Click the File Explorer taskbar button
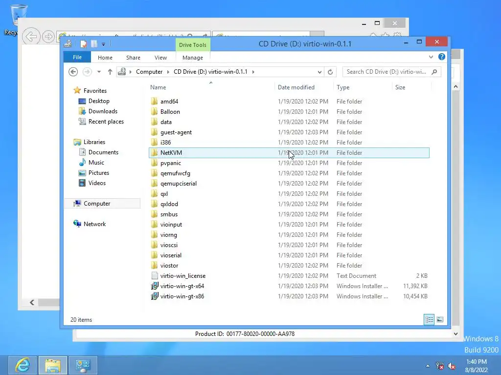 [x=53, y=365]
